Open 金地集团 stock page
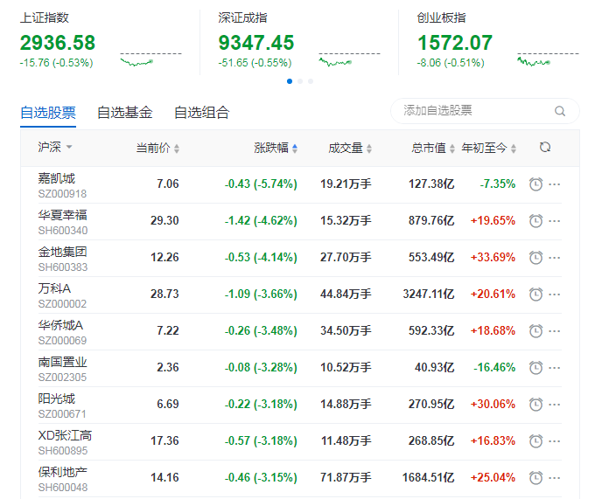This screenshot has height=499, width=602. 63,252
